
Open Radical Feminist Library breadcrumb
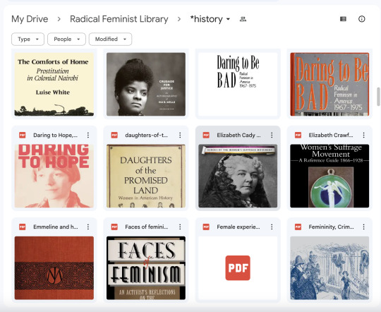tap(119, 19)
